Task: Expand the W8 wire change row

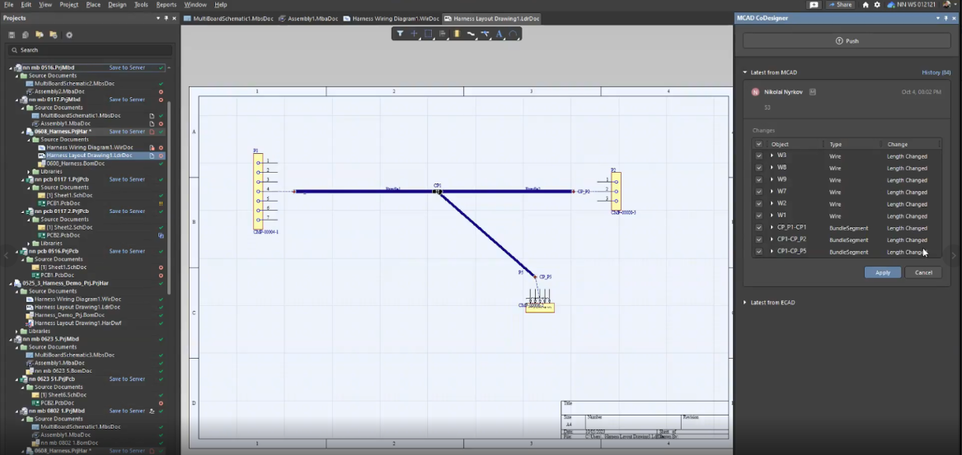Action: [772, 168]
